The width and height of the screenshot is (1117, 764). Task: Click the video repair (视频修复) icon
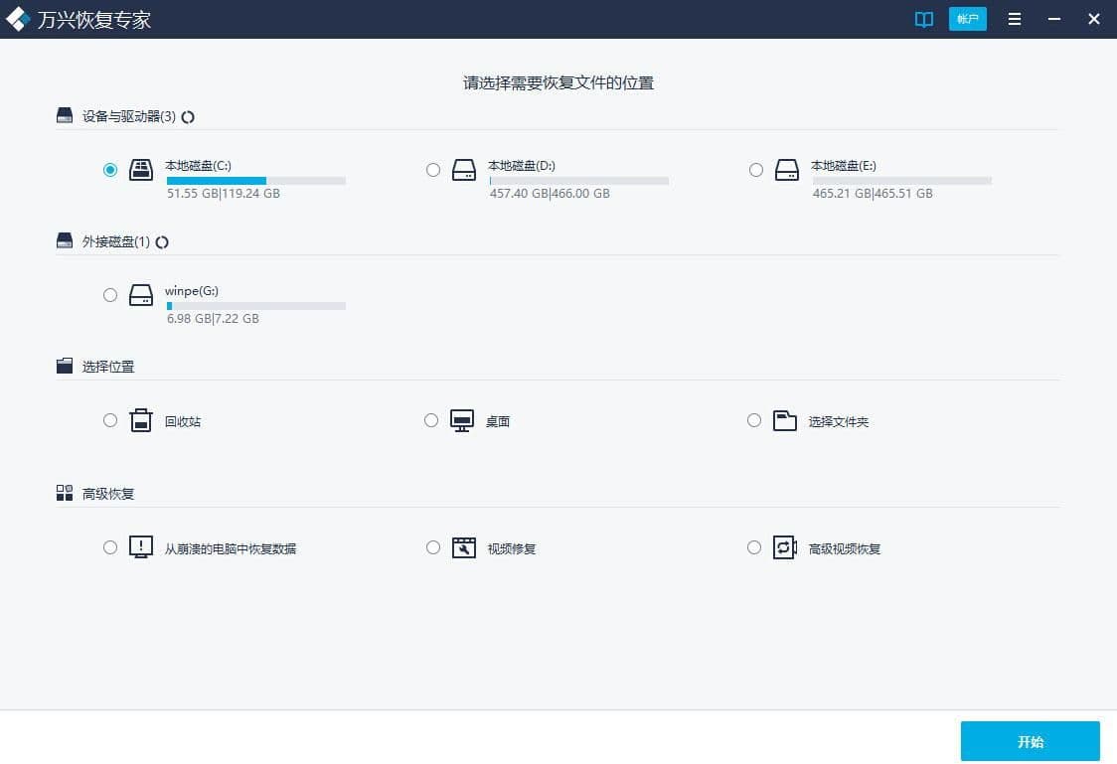pos(463,546)
